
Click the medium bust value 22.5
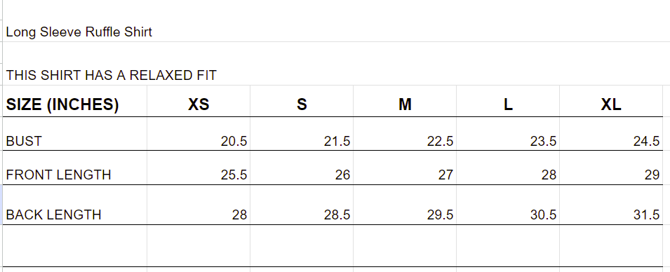coord(405,134)
